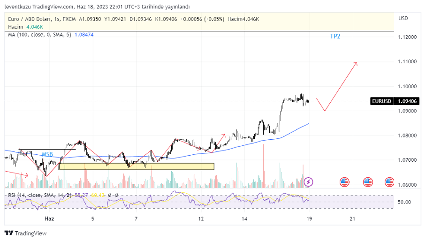Screen dimensions: 426x241
Task: Click the 1.09406 current price label
Action: click(407, 101)
